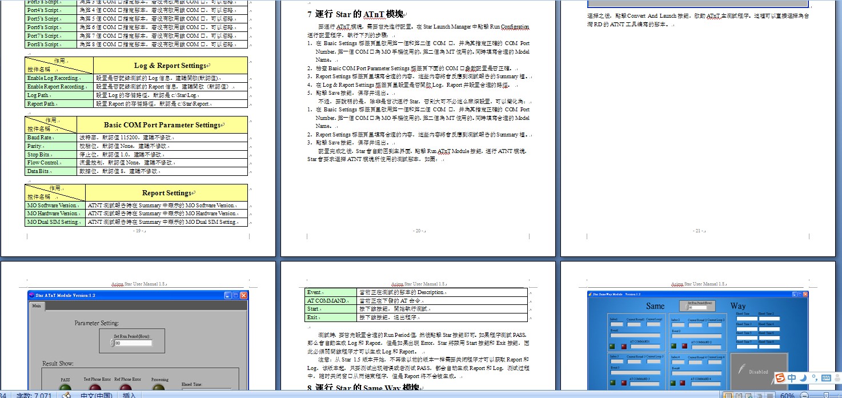This screenshot has width=842, height=398.
Task: Adjust the zoom slider handle
Action: pos(826,395)
